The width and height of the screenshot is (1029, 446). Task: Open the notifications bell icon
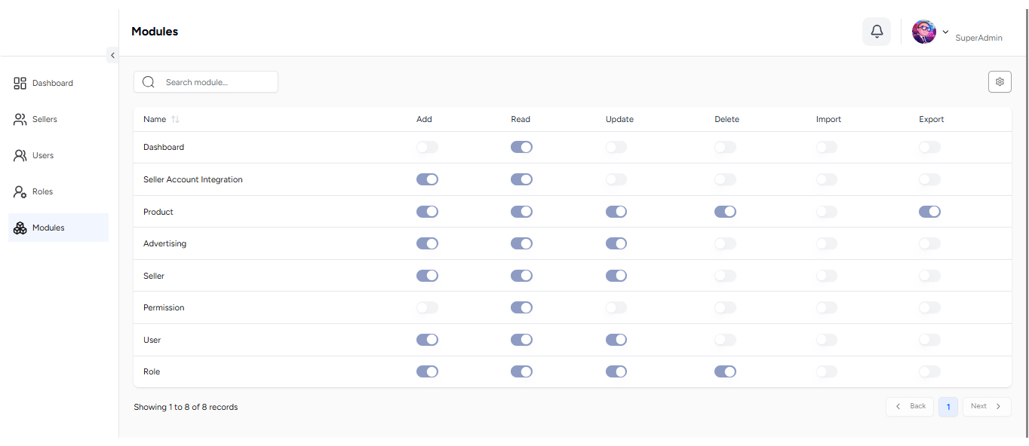coord(877,32)
